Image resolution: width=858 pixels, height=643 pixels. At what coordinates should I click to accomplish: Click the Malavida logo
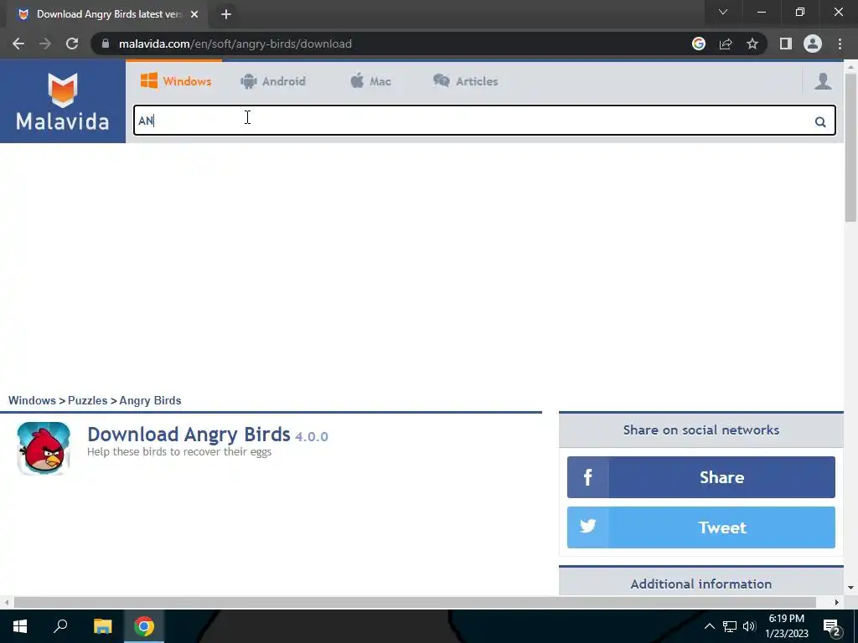tap(62, 101)
